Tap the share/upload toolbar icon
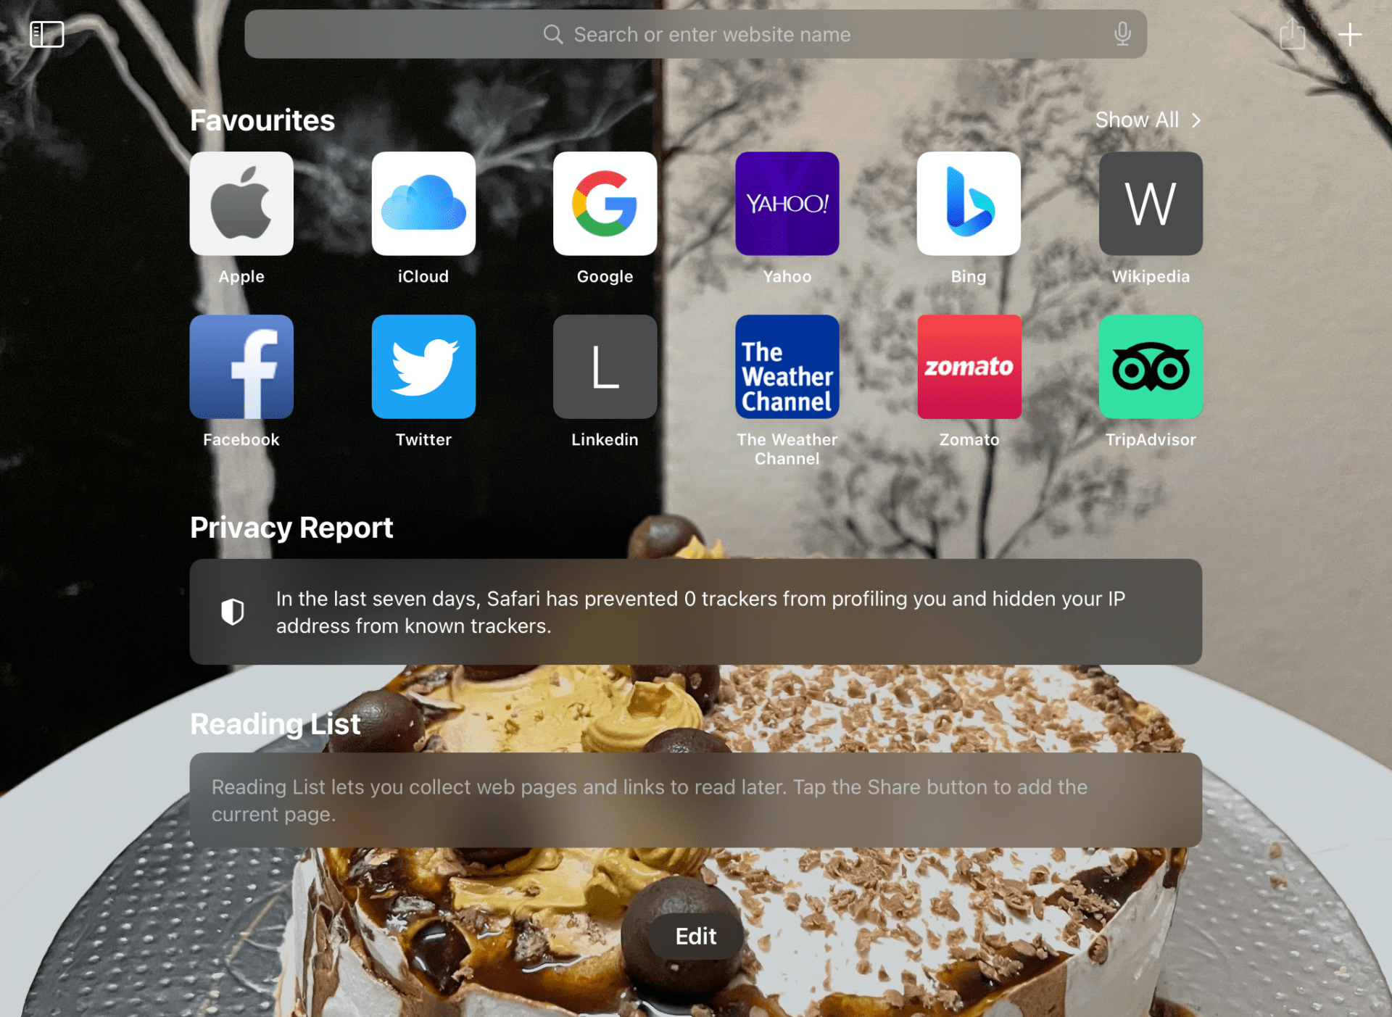The image size is (1392, 1017). (1293, 33)
